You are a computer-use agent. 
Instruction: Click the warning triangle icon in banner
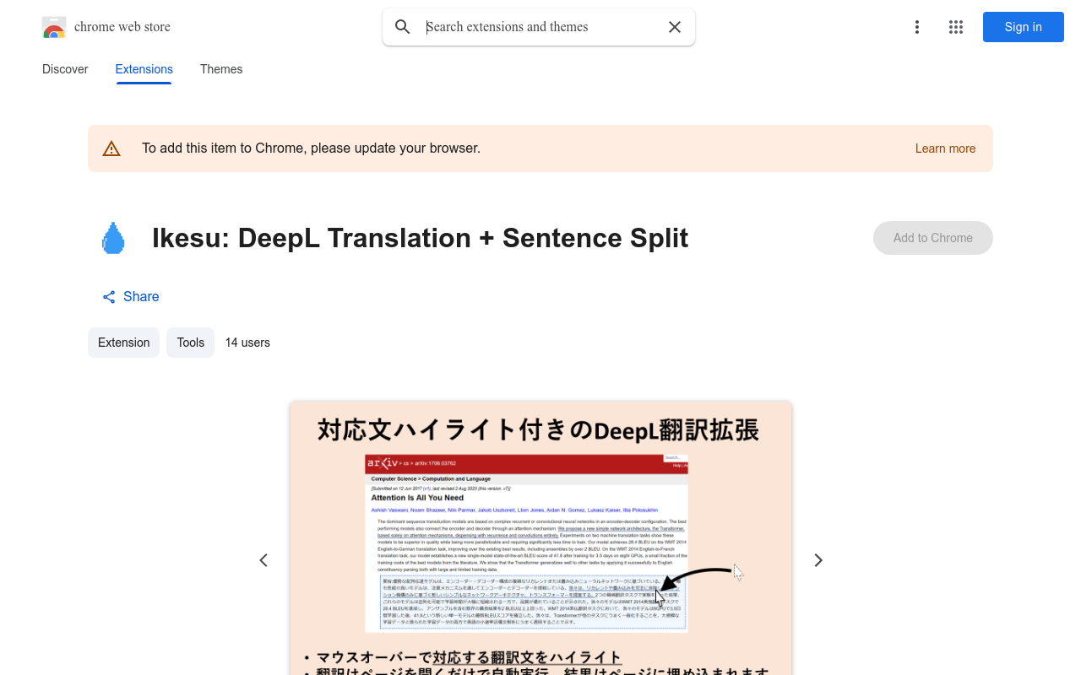point(111,148)
